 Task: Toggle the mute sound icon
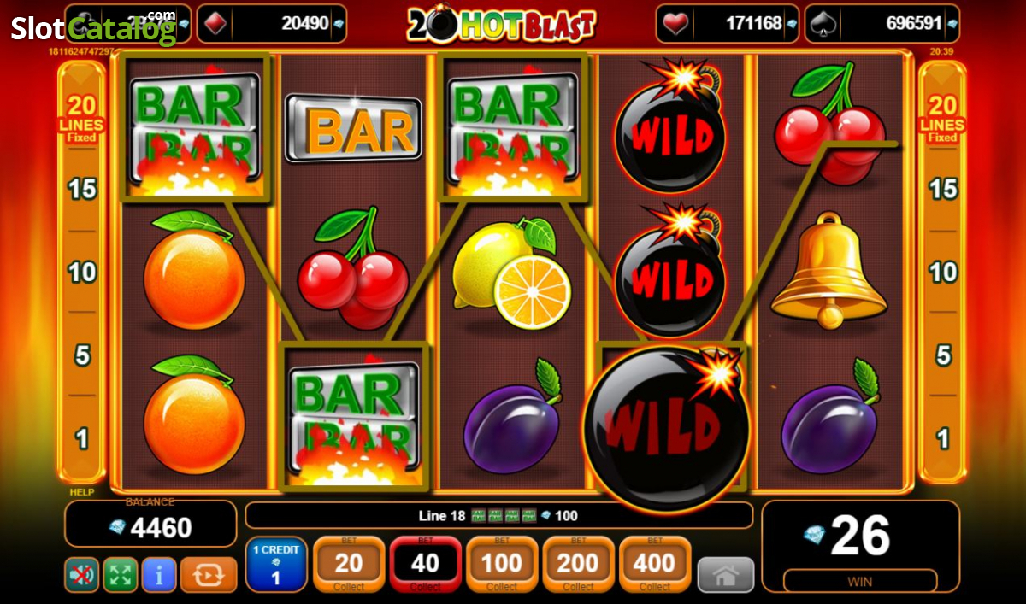pos(82,575)
